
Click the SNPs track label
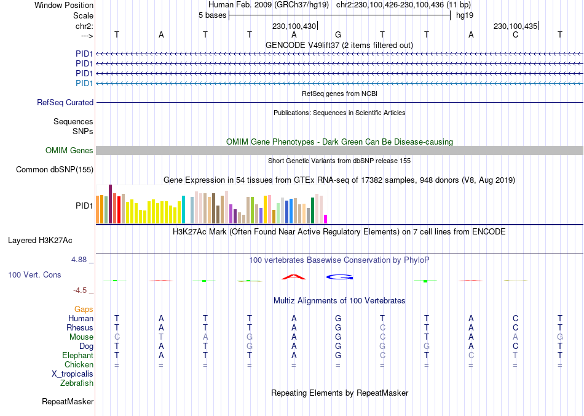83,131
